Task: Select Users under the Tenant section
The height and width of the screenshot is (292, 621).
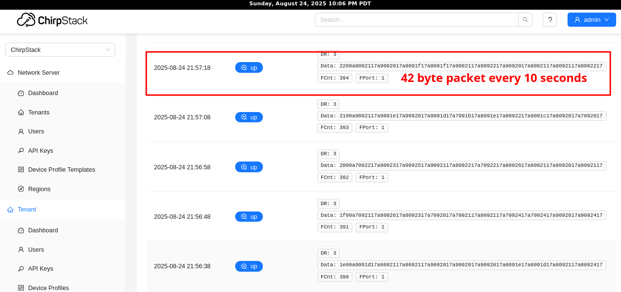Action: pos(36,250)
